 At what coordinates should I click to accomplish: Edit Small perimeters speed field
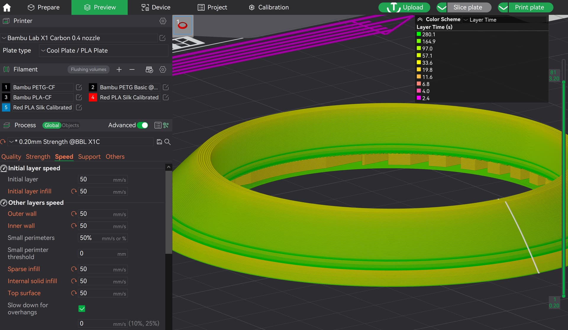103,238
